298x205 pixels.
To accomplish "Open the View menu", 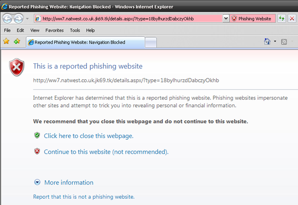I will click(x=35, y=30).
